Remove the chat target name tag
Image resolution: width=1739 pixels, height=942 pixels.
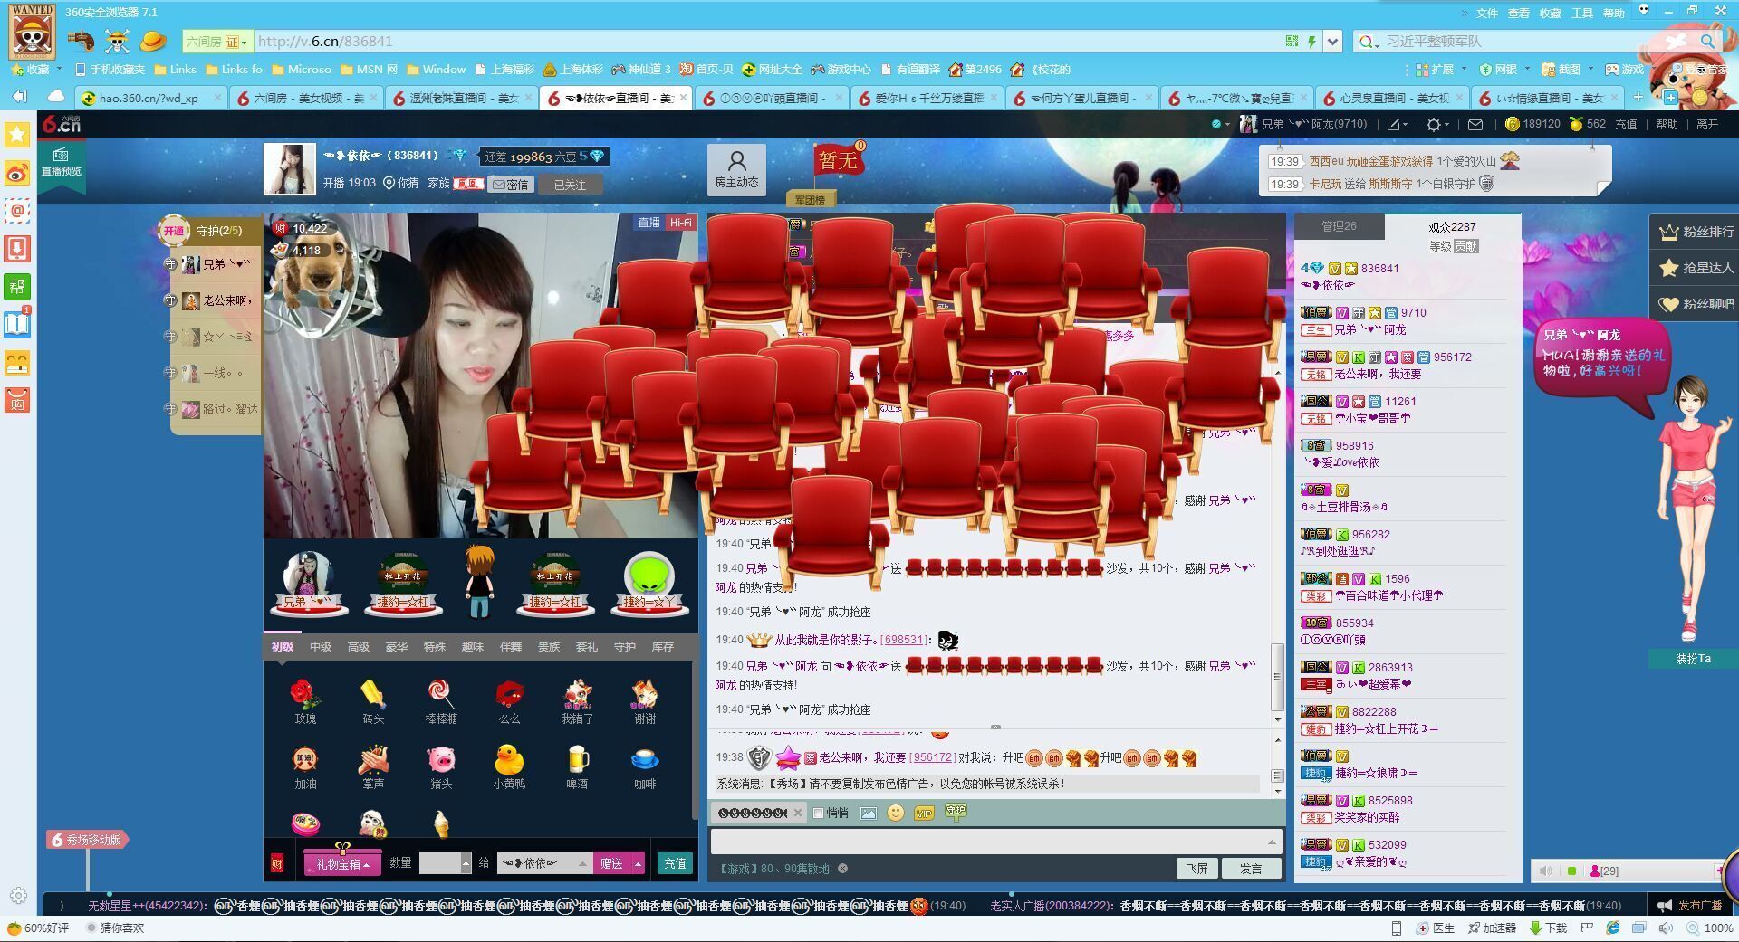point(798,813)
